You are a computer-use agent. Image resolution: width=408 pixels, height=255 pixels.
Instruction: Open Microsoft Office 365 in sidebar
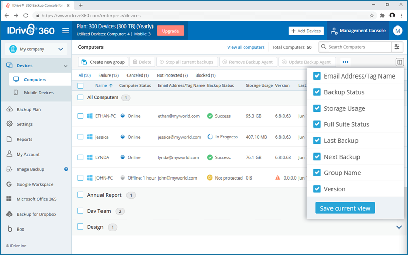tap(36, 199)
